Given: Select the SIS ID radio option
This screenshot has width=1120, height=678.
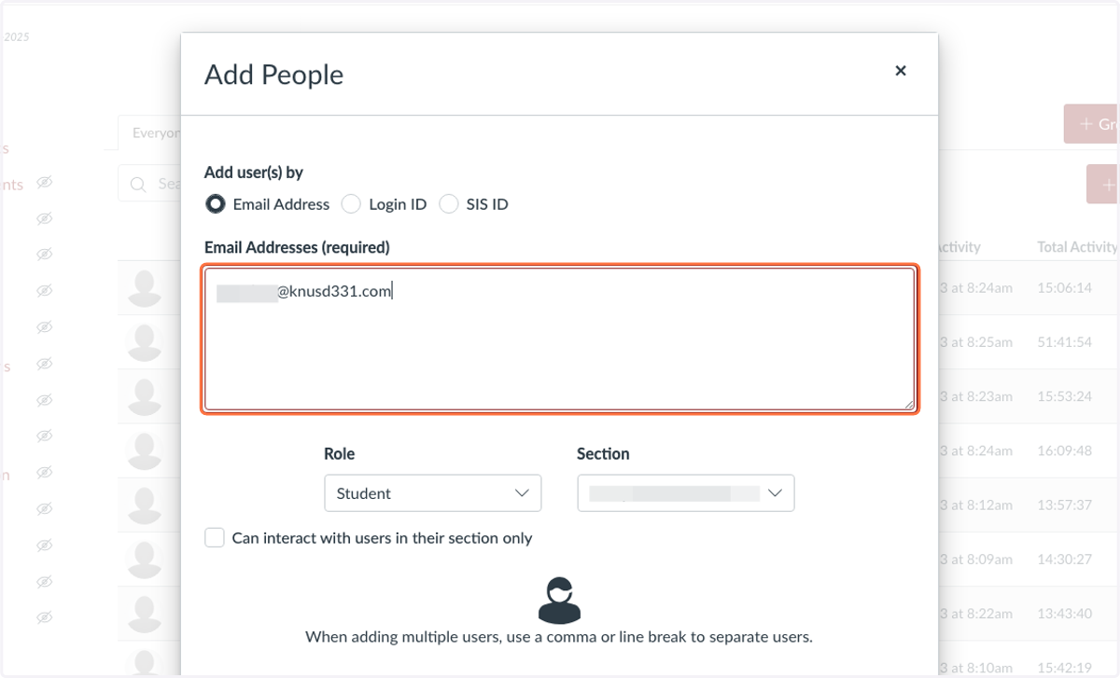Looking at the screenshot, I should [x=449, y=203].
